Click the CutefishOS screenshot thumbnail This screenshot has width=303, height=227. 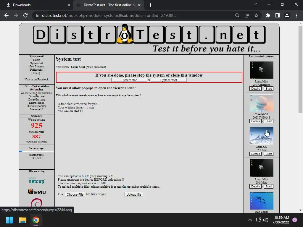click(262, 103)
